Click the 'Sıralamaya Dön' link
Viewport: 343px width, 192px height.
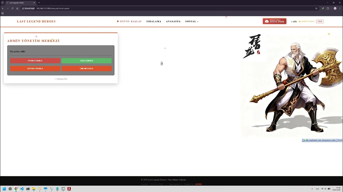click(61, 79)
